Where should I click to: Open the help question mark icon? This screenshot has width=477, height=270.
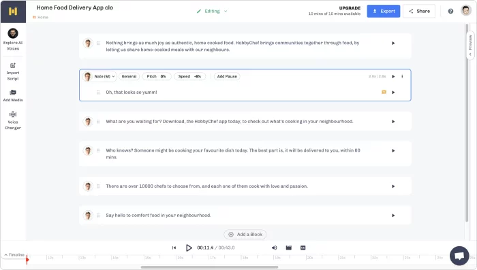coord(450,12)
